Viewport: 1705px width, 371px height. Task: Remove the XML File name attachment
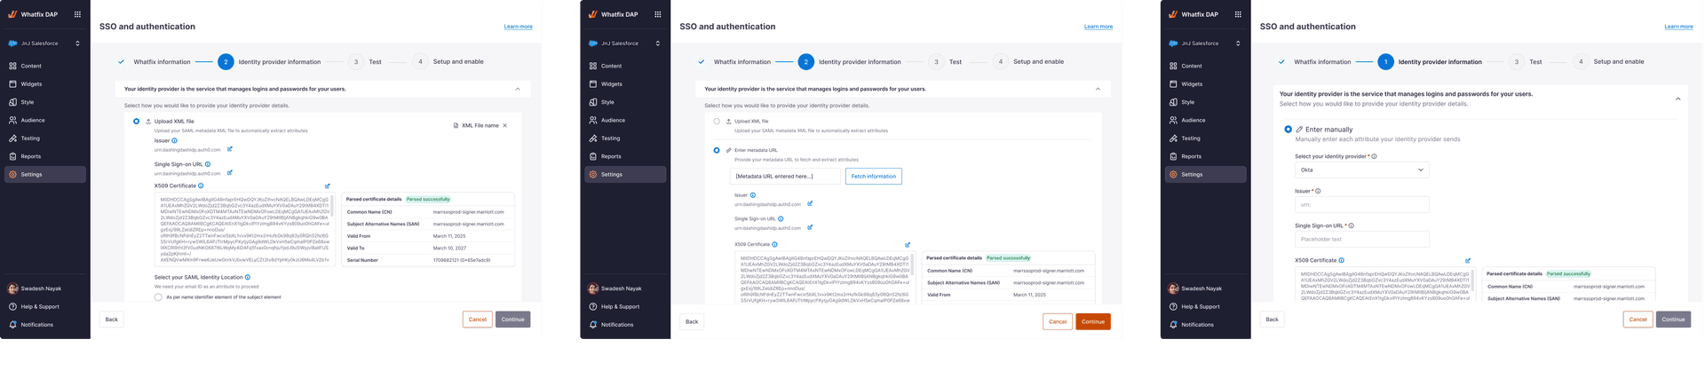click(505, 125)
